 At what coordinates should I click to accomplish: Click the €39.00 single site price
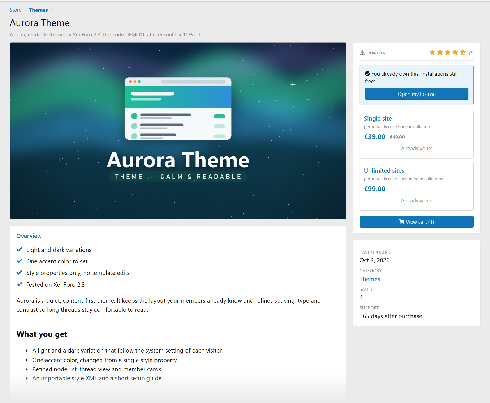[375, 137]
